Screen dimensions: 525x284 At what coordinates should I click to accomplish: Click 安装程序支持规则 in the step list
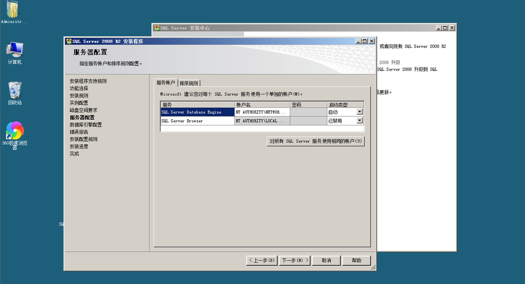[88, 81]
